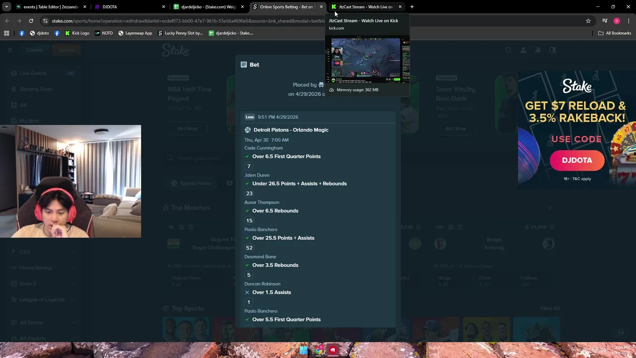Click the Duncan Robinson player name
Image resolution: width=636 pixels, height=358 pixels.
262,284
